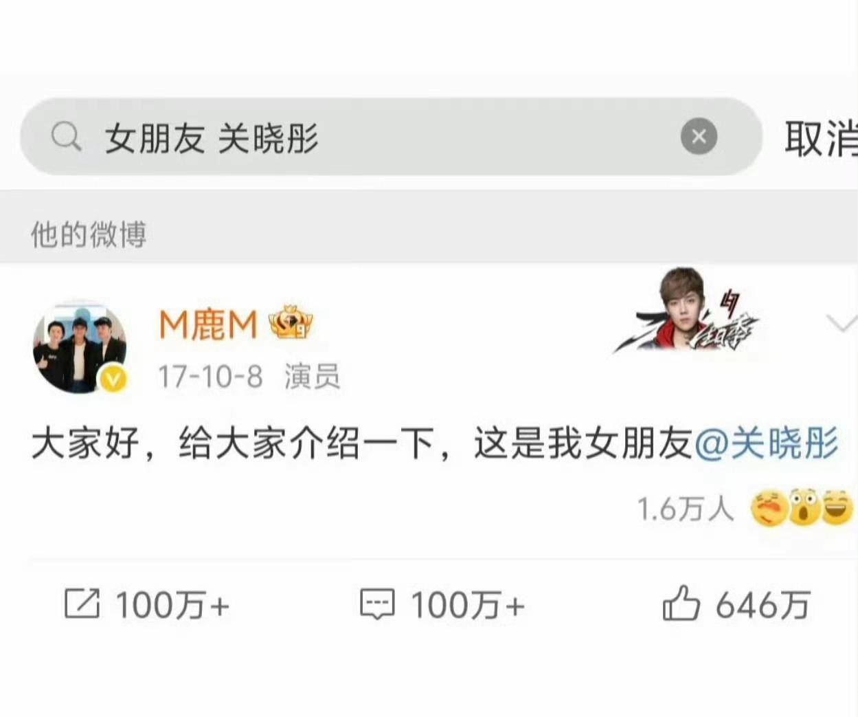
Task: Tap the post card cover portrait graphic
Action: pyautogui.click(x=686, y=310)
